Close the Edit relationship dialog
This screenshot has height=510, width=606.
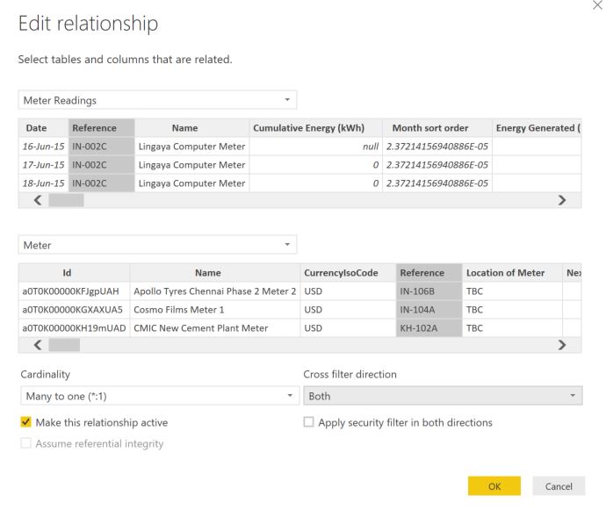597,5
